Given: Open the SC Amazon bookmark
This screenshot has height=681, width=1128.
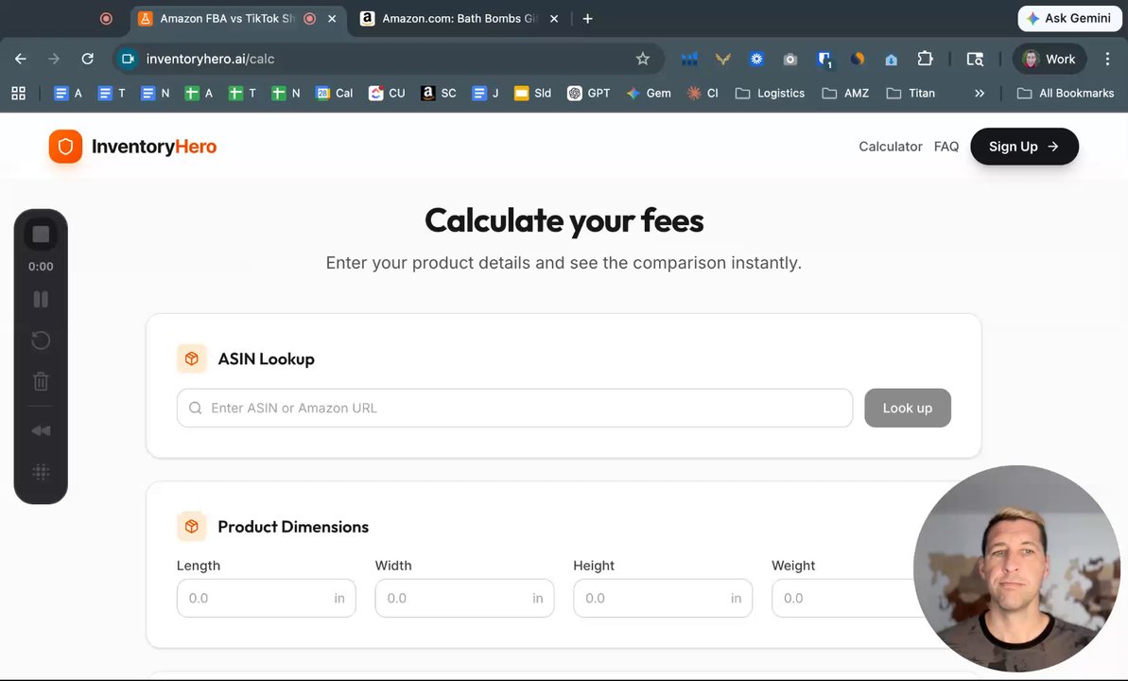Looking at the screenshot, I should coord(439,93).
